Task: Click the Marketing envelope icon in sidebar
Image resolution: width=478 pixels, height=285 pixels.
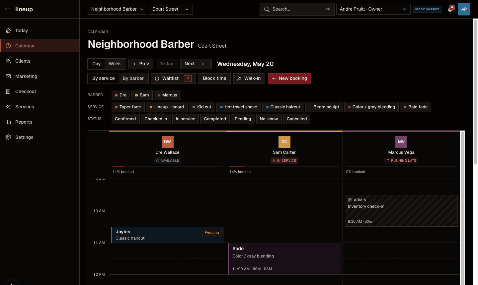Action: pyautogui.click(x=8, y=76)
